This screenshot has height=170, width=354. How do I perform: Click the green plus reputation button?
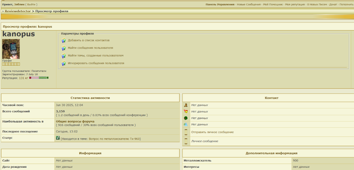[x=48, y=78]
